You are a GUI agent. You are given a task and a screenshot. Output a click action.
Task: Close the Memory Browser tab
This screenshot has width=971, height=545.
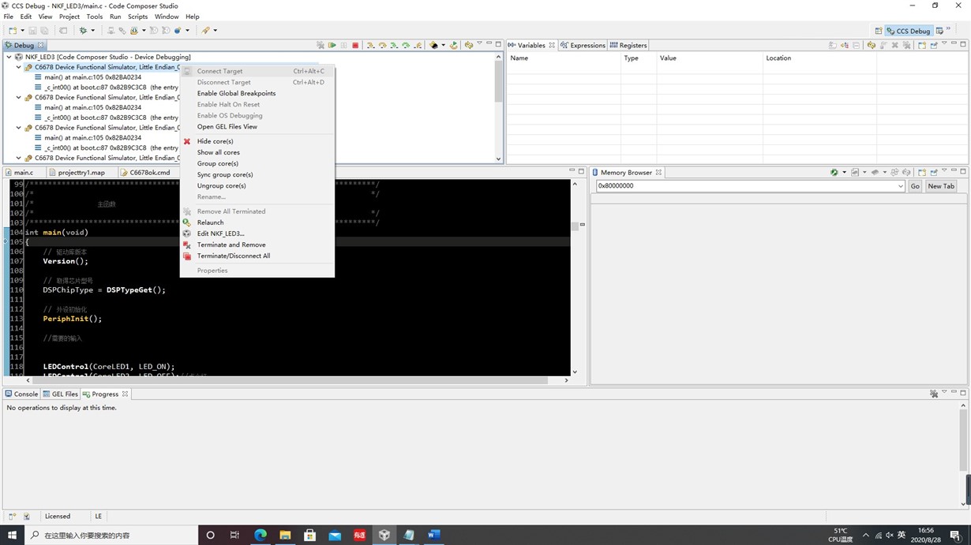click(658, 172)
